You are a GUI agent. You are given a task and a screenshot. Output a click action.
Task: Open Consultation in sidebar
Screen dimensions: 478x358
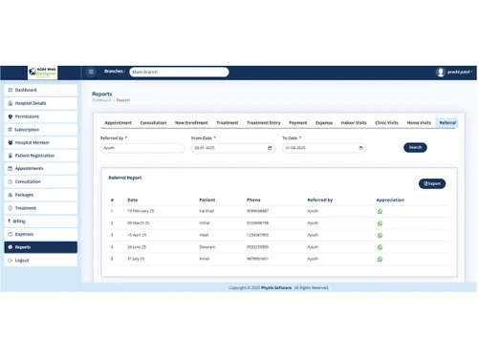pyautogui.click(x=41, y=181)
